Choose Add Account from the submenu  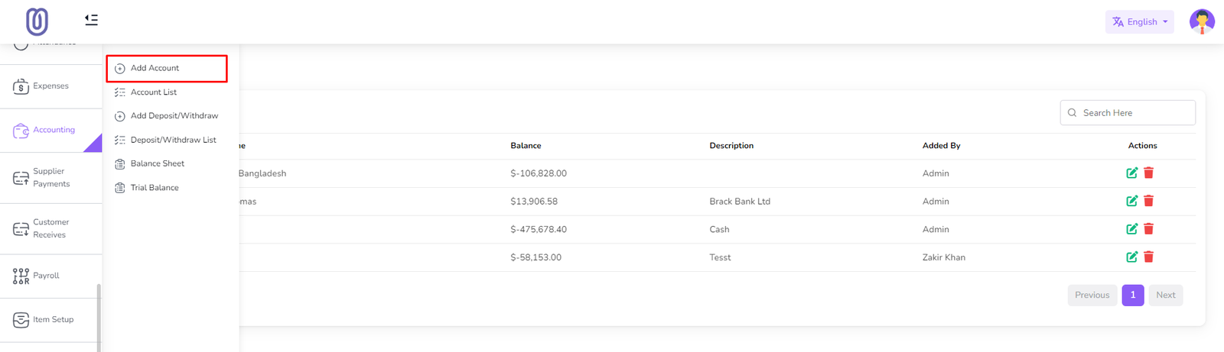(x=155, y=68)
